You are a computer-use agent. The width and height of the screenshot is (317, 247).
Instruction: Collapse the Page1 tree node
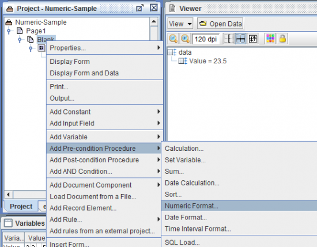[x=9, y=31]
